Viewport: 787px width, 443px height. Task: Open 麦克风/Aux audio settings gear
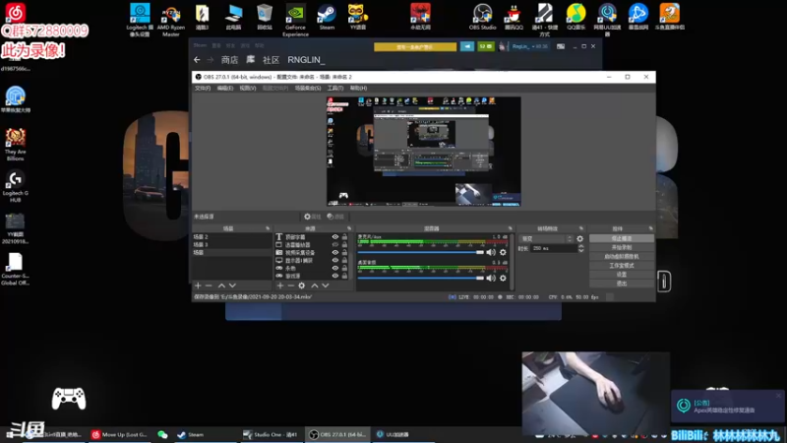coord(503,253)
